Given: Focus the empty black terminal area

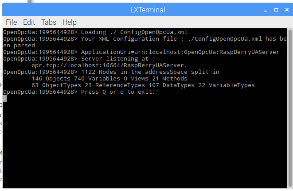Looking at the screenshot, I should pos(145,144).
